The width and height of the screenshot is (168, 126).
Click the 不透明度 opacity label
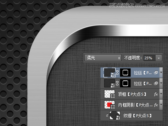(x=133, y=58)
